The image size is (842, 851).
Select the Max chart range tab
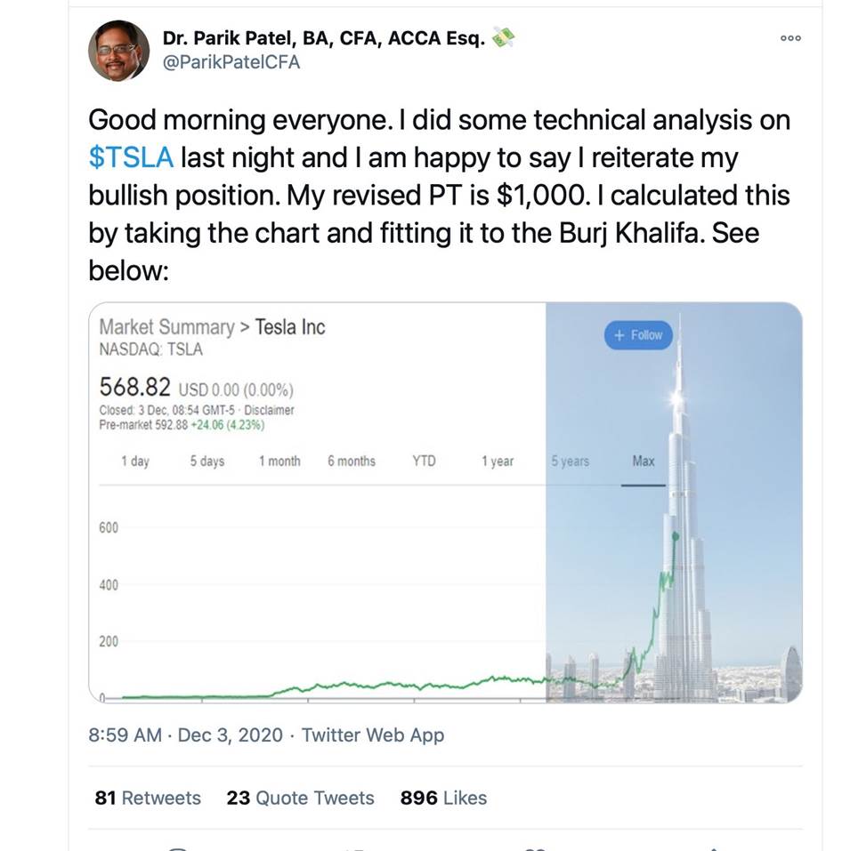coord(643,462)
